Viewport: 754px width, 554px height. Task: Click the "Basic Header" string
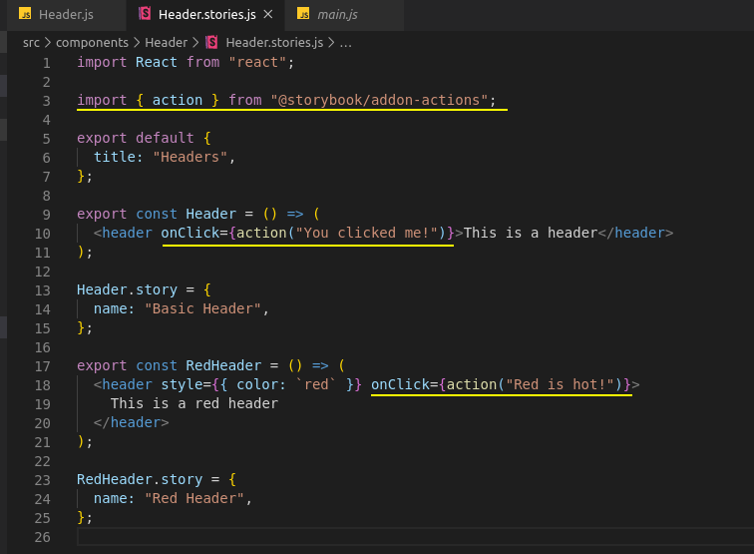coord(202,308)
